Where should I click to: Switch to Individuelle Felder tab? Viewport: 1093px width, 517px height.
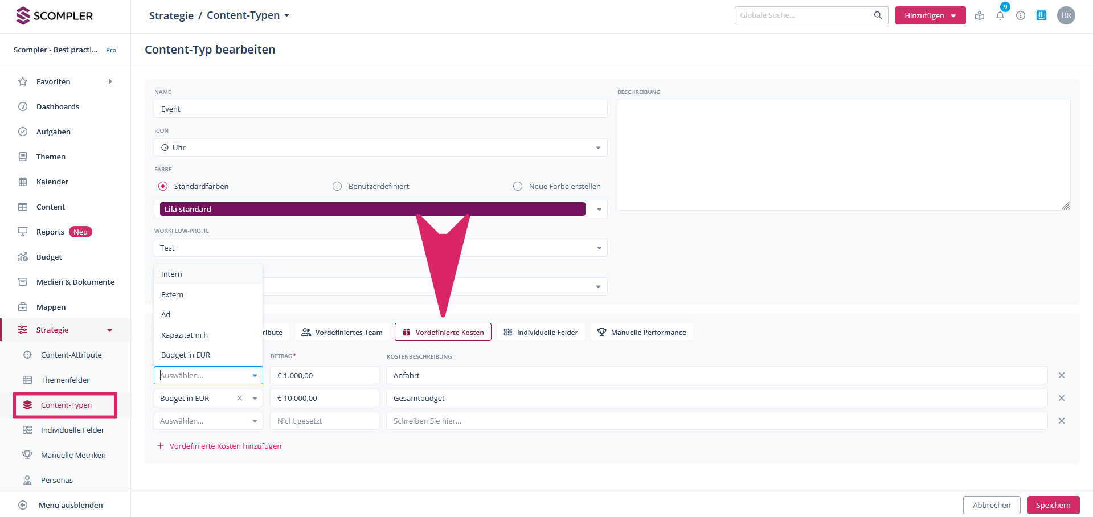click(541, 332)
